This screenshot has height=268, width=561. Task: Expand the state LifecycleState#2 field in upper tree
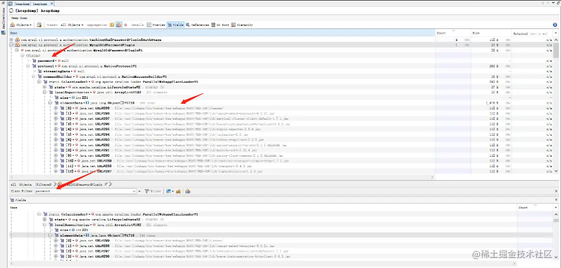tap(45, 87)
